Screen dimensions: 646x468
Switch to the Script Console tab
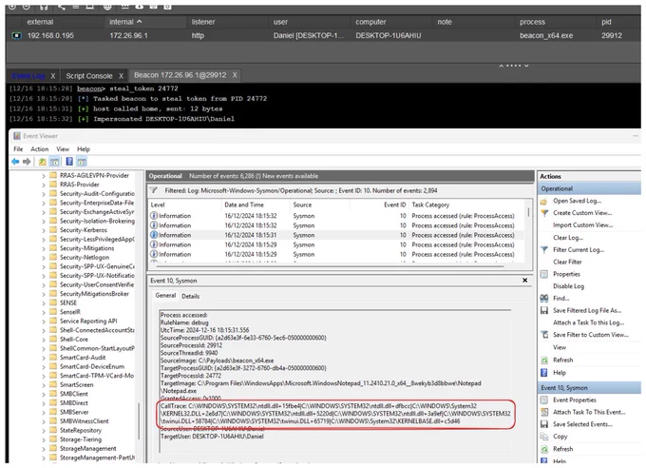89,76
